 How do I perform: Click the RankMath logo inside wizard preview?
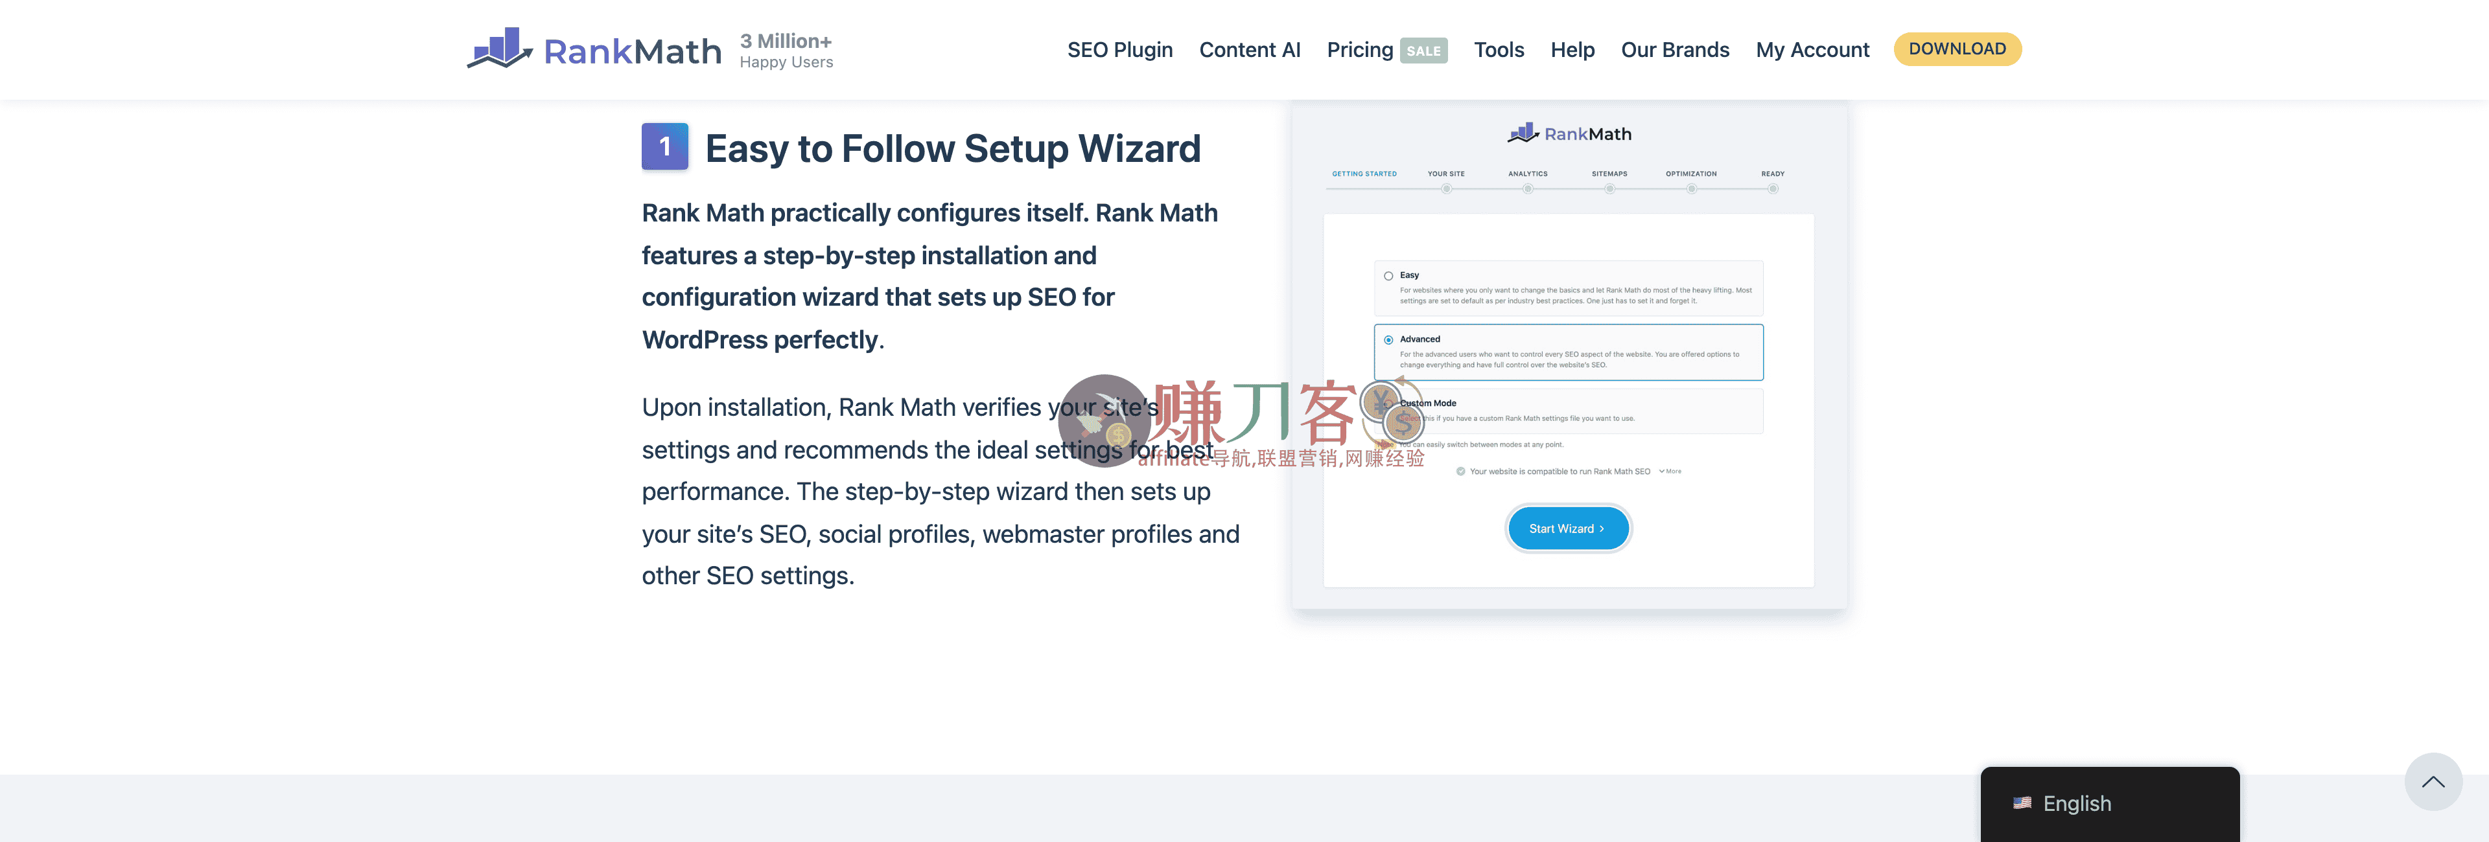point(1569,133)
